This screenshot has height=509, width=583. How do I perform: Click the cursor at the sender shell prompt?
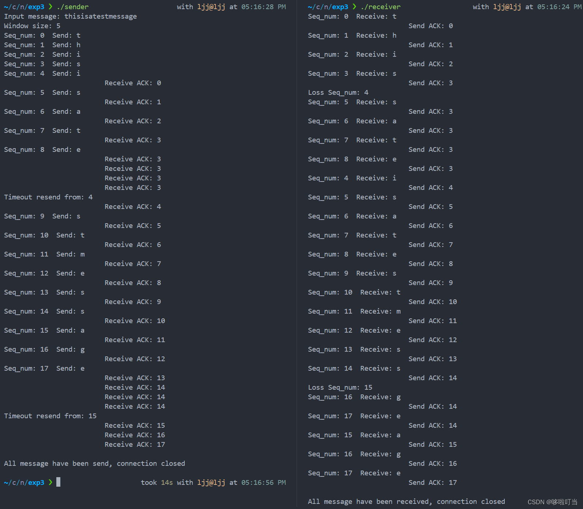coord(58,482)
